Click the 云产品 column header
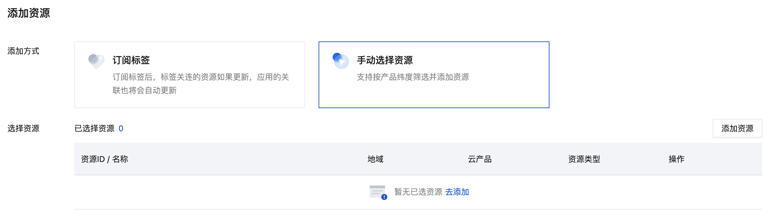The width and height of the screenshot is (771, 221). point(480,159)
